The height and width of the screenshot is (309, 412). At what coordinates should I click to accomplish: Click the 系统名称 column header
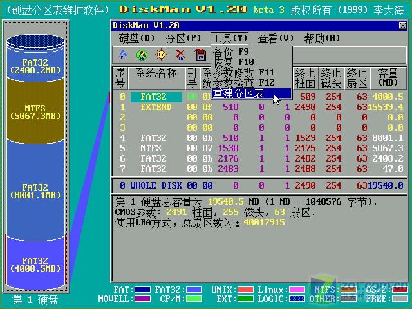click(156, 78)
